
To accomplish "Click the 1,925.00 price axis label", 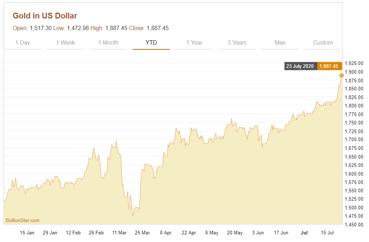I will 354,63.
